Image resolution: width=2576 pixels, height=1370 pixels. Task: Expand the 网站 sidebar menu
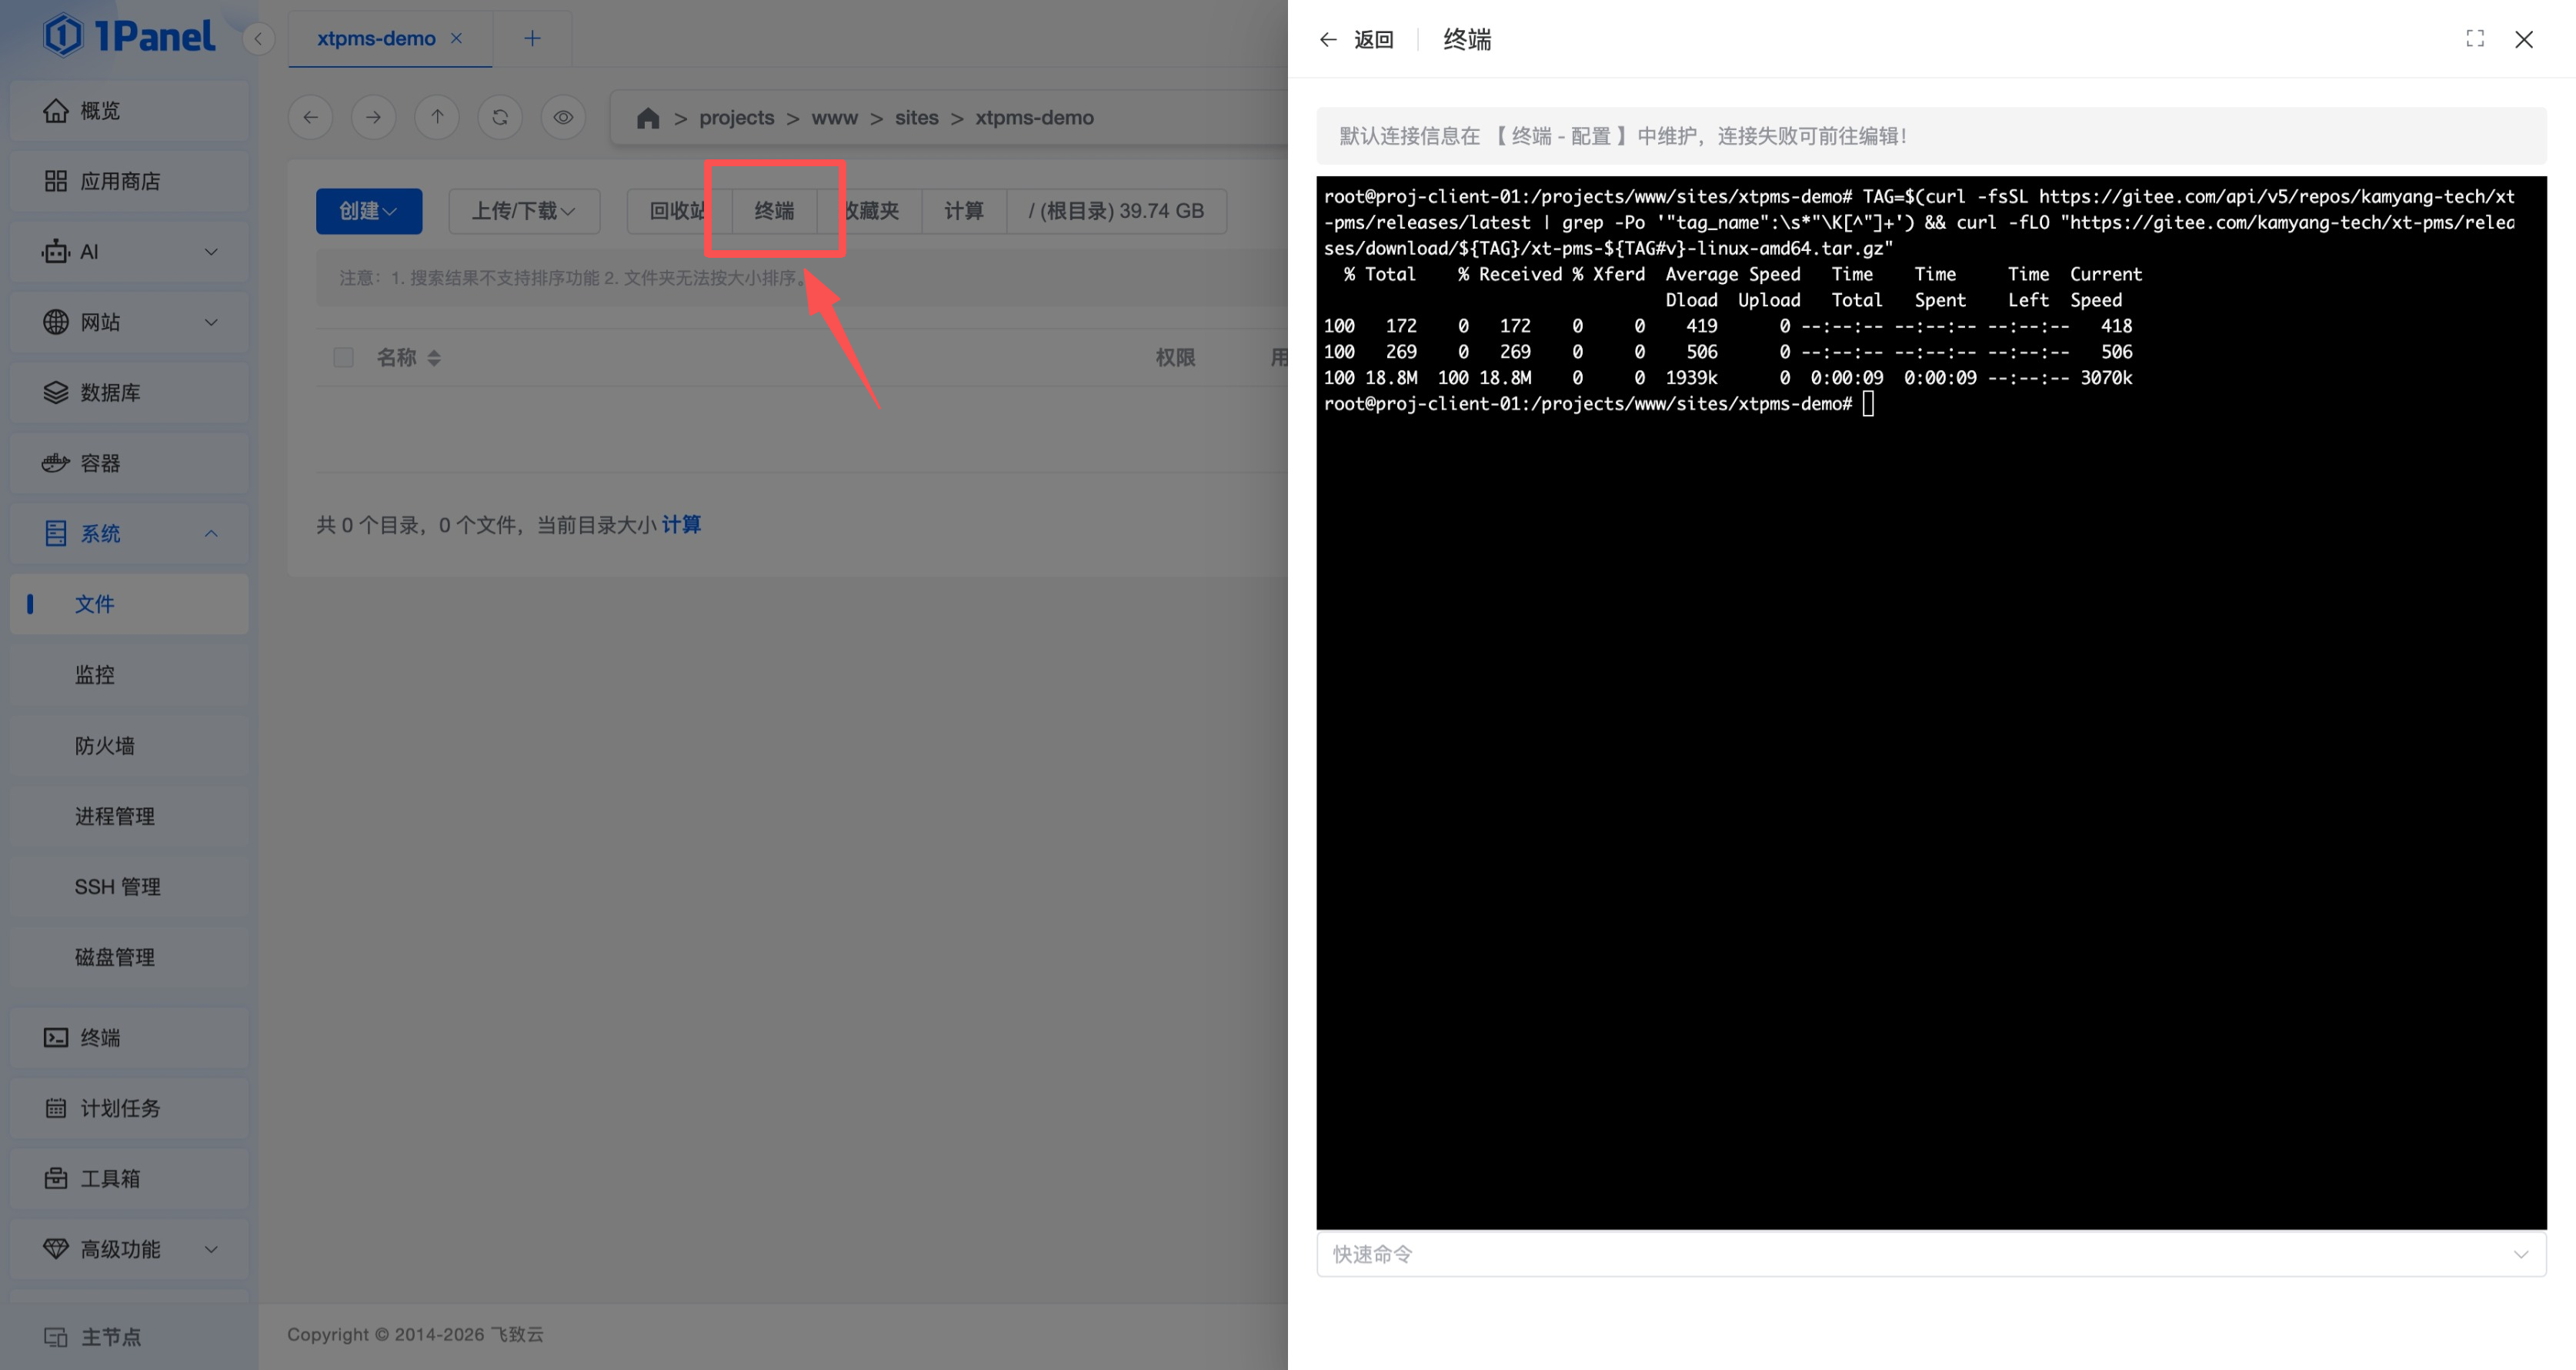pyautogui.click(x=129, y=322)
